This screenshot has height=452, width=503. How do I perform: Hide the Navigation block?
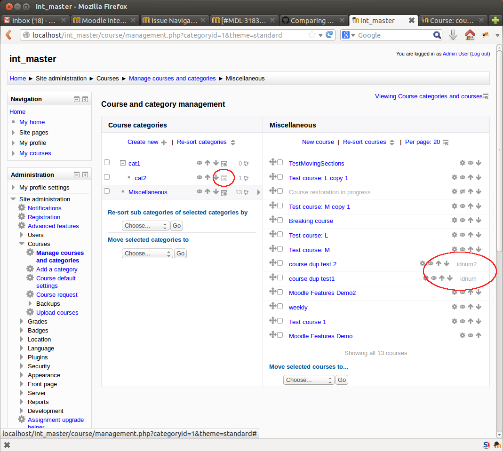pyautogui.click(x=77, y=99)
